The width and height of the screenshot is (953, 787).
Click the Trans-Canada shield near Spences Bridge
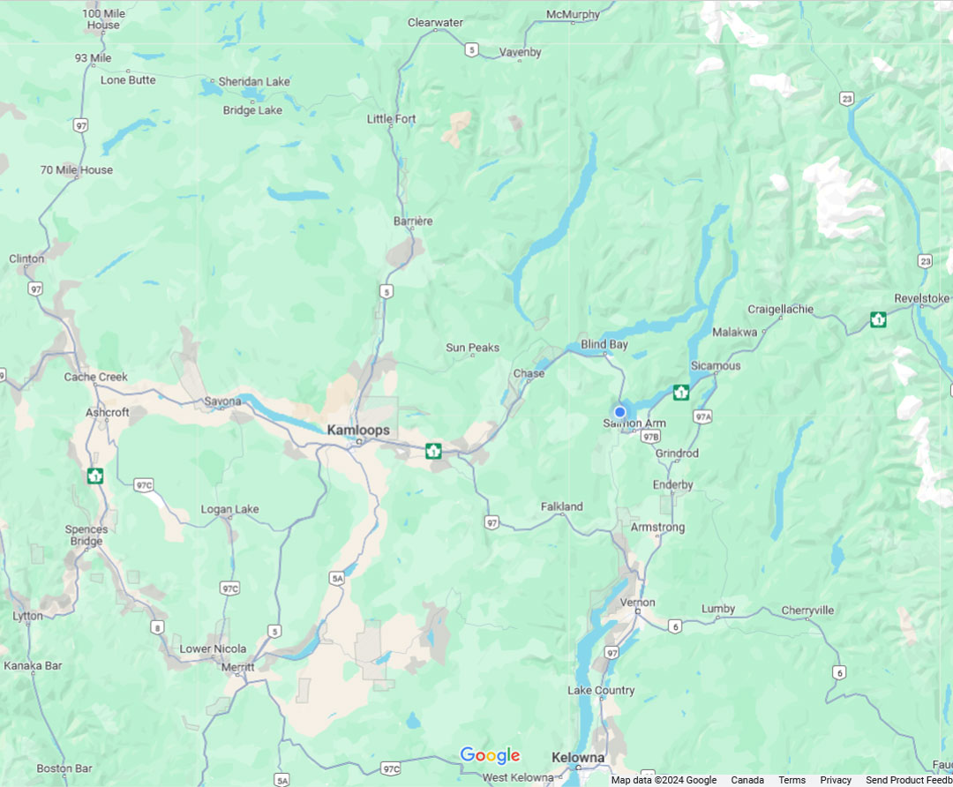[94, 476]
